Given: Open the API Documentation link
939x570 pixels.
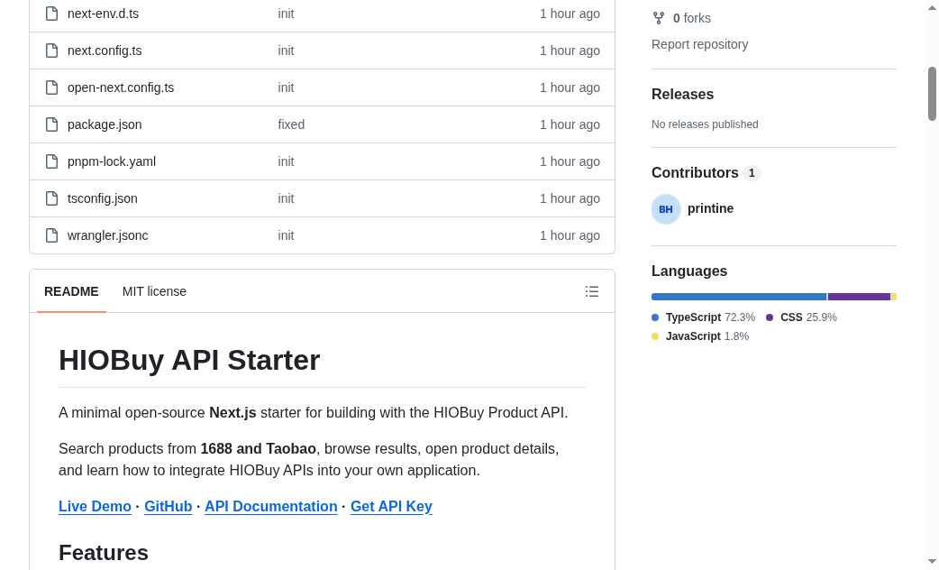Looking at the screenshot, I should [x=270, y=507].
